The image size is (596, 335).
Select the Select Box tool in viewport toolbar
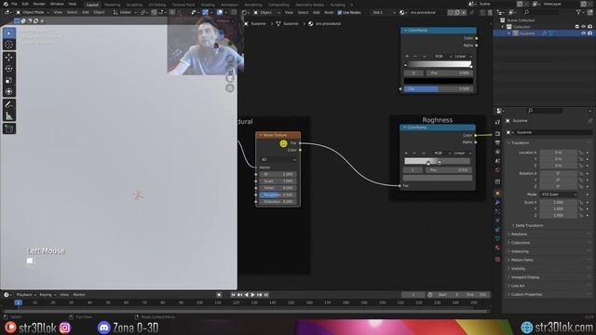click(x=9, y=33)
